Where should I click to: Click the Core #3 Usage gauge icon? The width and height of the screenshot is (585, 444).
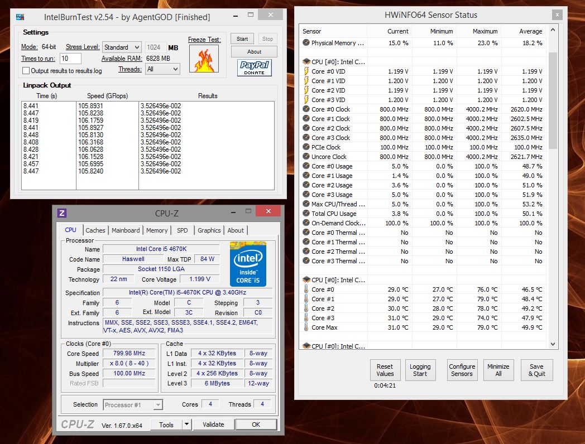[306, 194]
